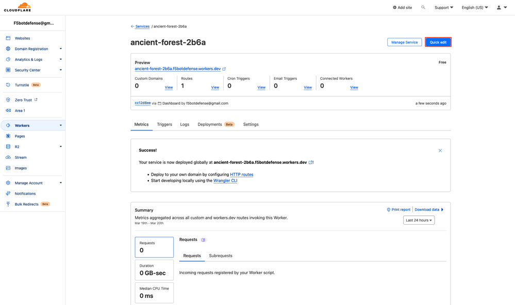This screenshot has height=305, width=515.
Task: Switch to the Subrequests tab
Action: point(221,256)
